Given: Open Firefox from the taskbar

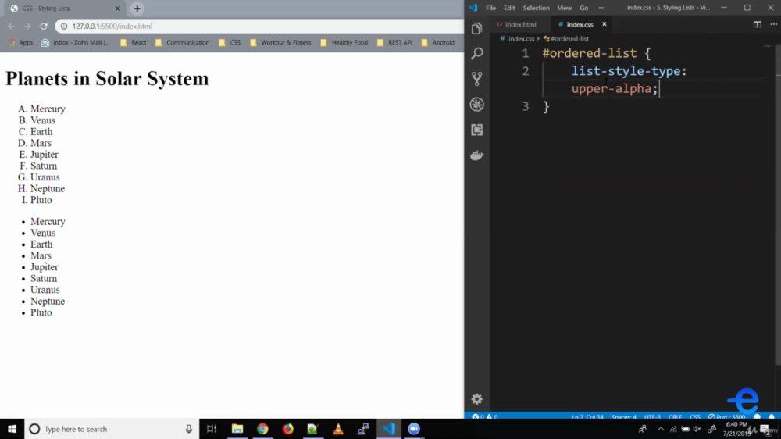Looking at the screenshot, I should point(288,429).
